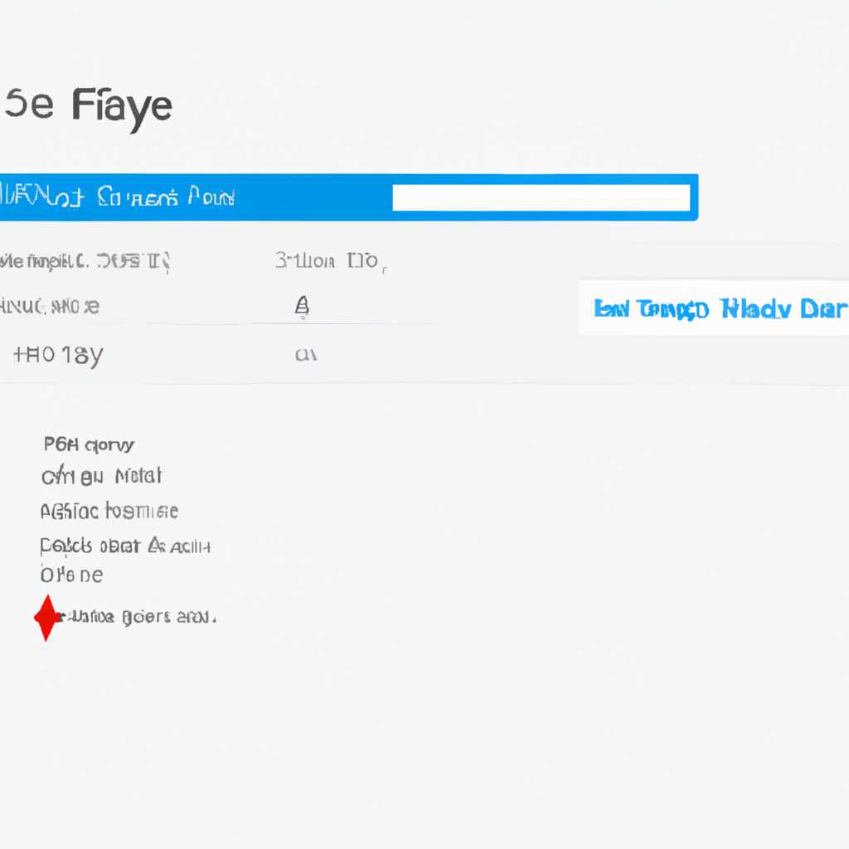Click the text beside the red diamond
Viewport: 849px width, 849px height.
click(x=138, y=617)
